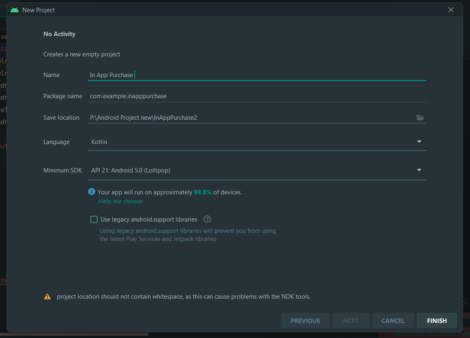Go back with the PREVIOUS button

tap(305, 321)
